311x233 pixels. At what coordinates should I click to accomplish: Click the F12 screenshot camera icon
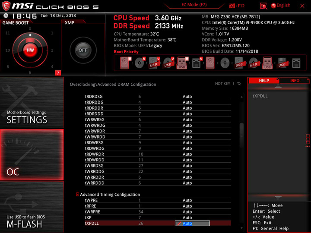click(232, 6)
